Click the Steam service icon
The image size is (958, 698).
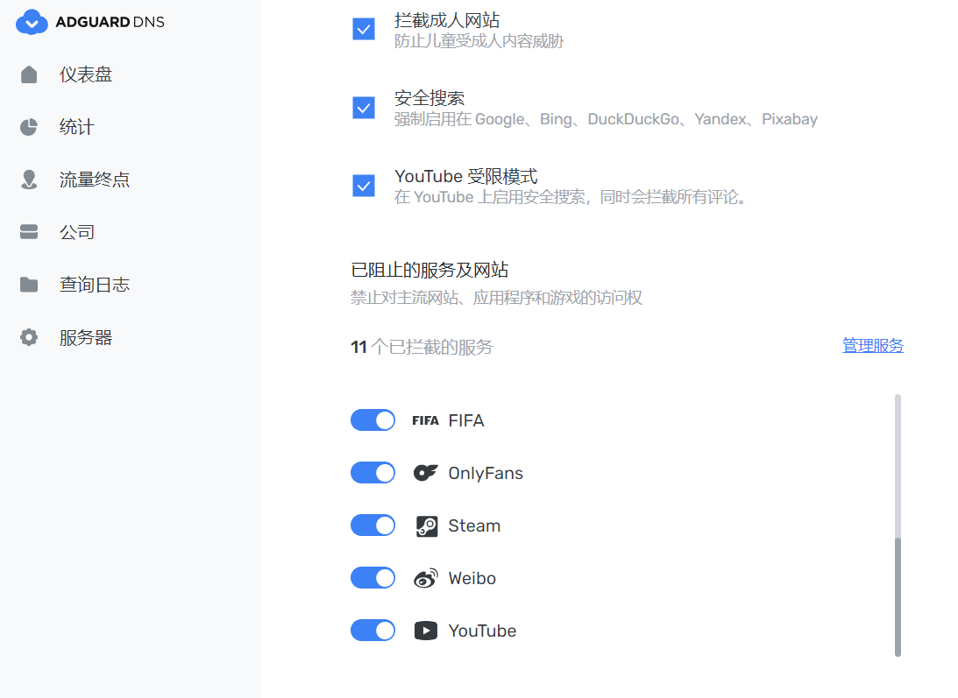(427, 525)
